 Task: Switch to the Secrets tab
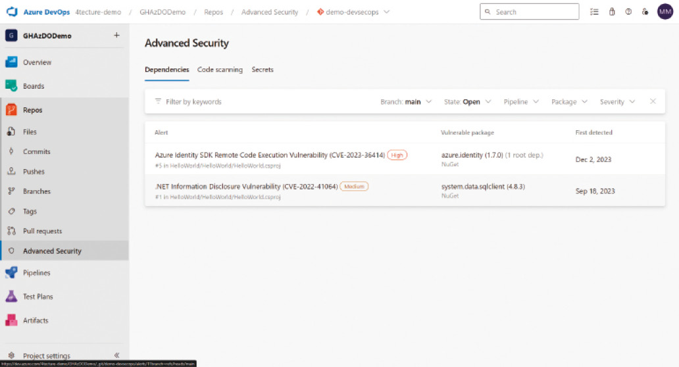pyautogui.click(x=263, y=70)
